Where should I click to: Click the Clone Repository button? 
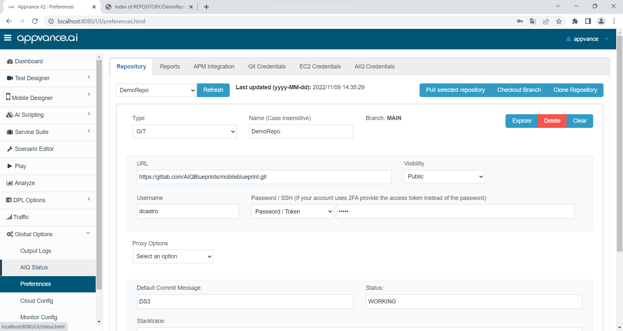575,90
